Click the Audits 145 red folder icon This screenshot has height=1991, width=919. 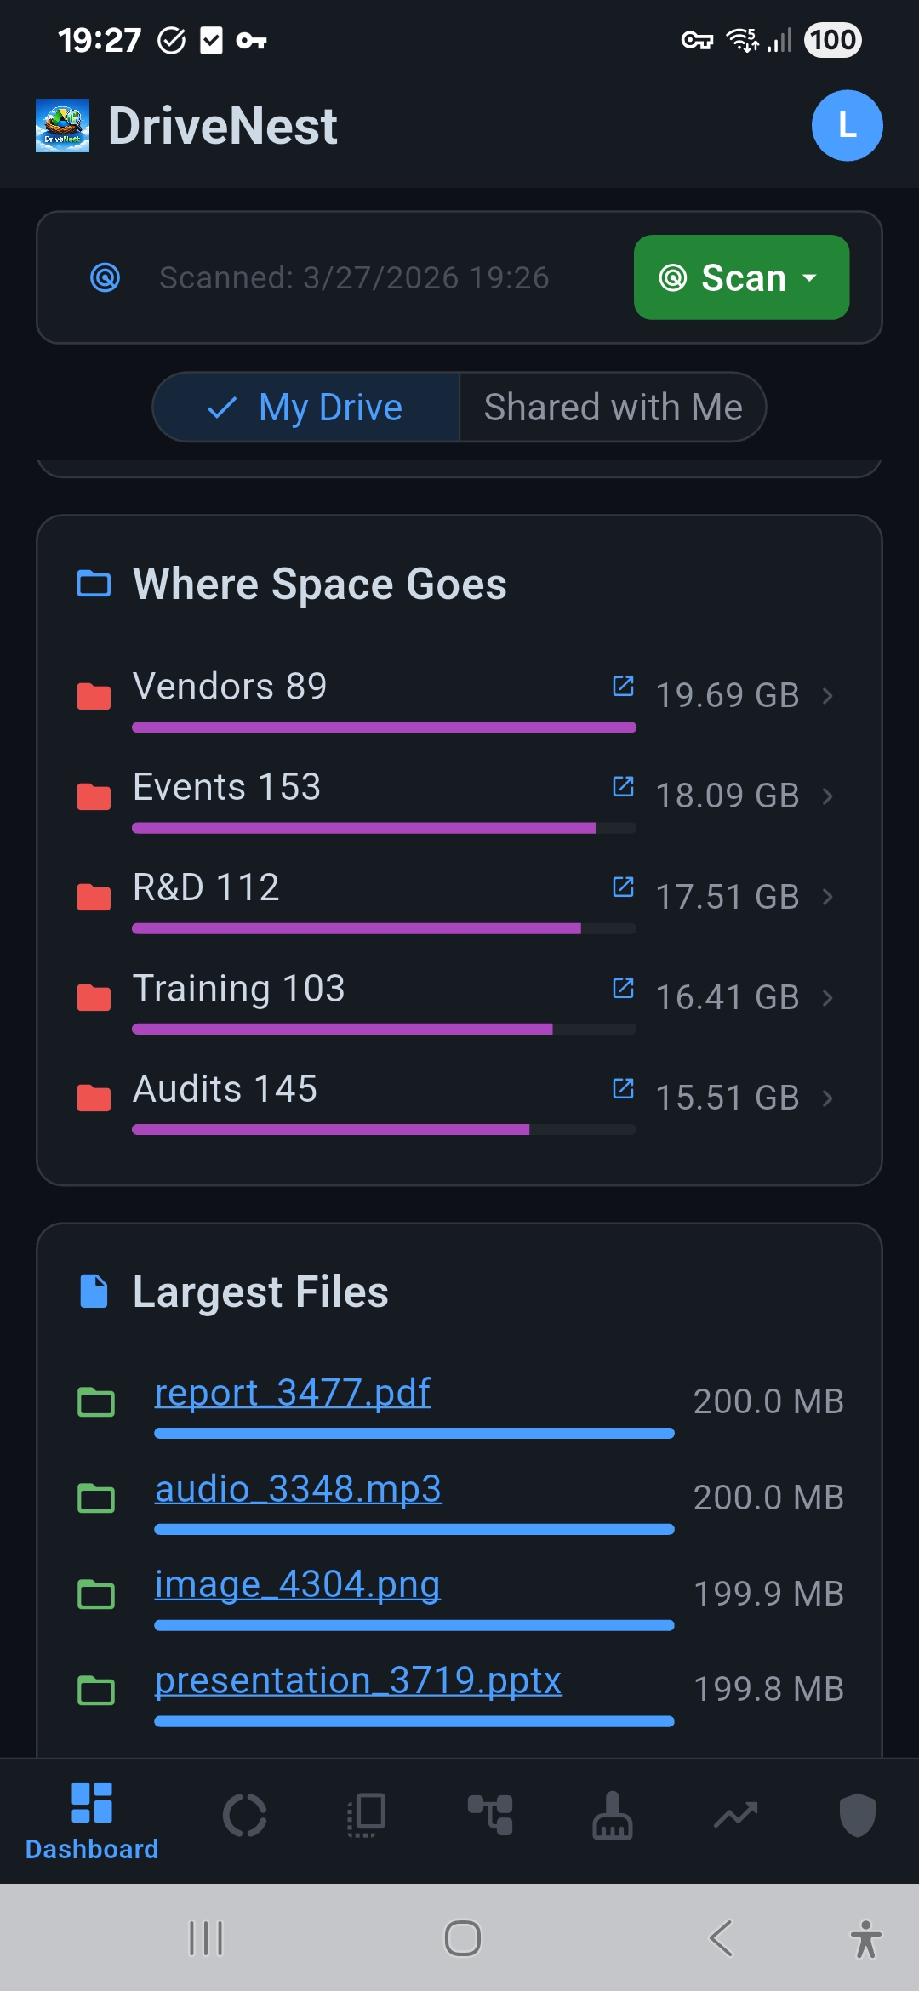pos(94,1098)
